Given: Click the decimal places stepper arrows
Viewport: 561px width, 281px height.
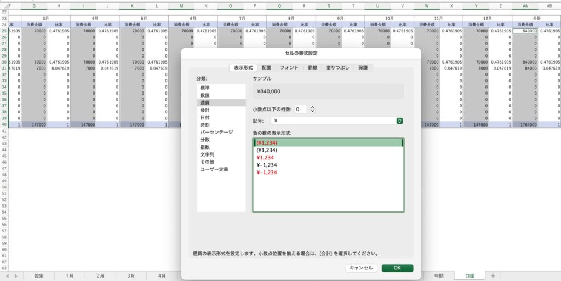Looking at the screenshot, I should pos(312,110).
